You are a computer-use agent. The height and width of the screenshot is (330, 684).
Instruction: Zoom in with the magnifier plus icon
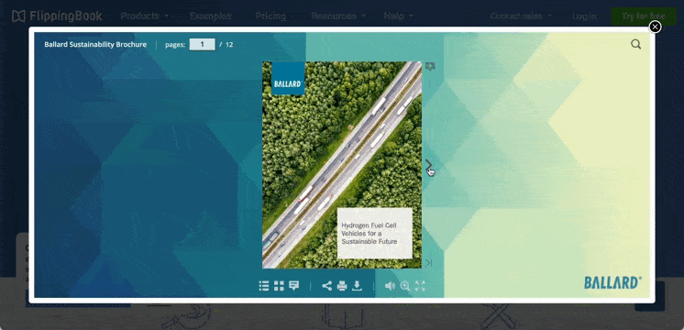(405, 286)
